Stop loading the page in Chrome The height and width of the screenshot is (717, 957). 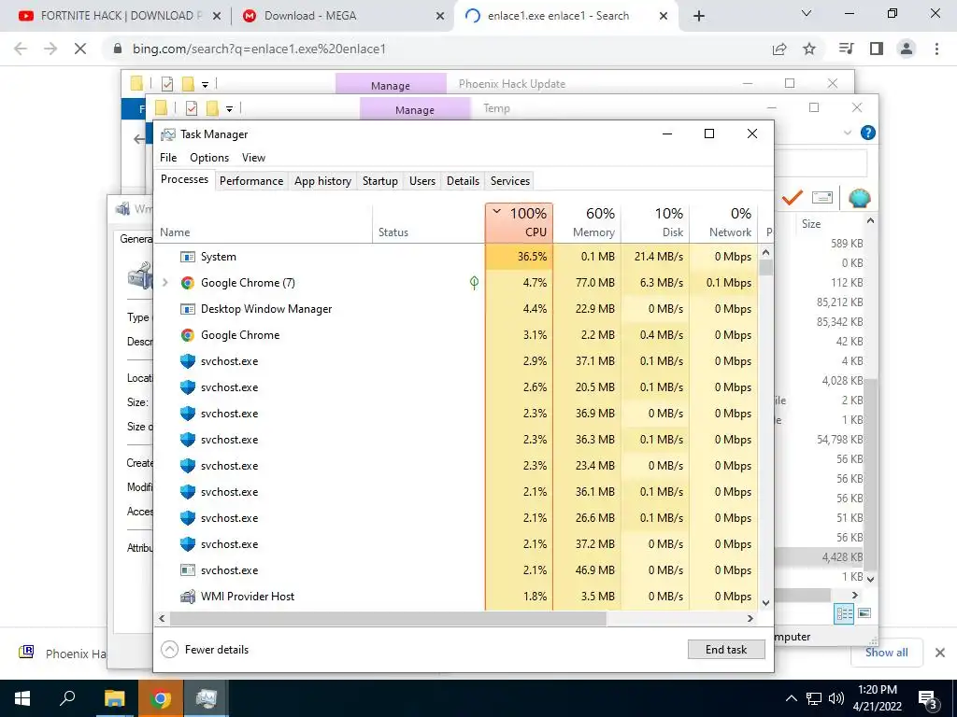pyautogui.click(x=80, y=49)
